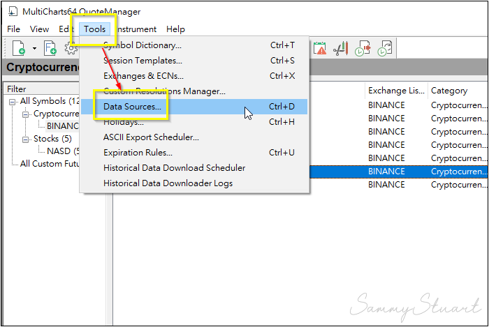Open Historical Data Download Scheduler
489x327 pixels.
click(x=194, y=168)
